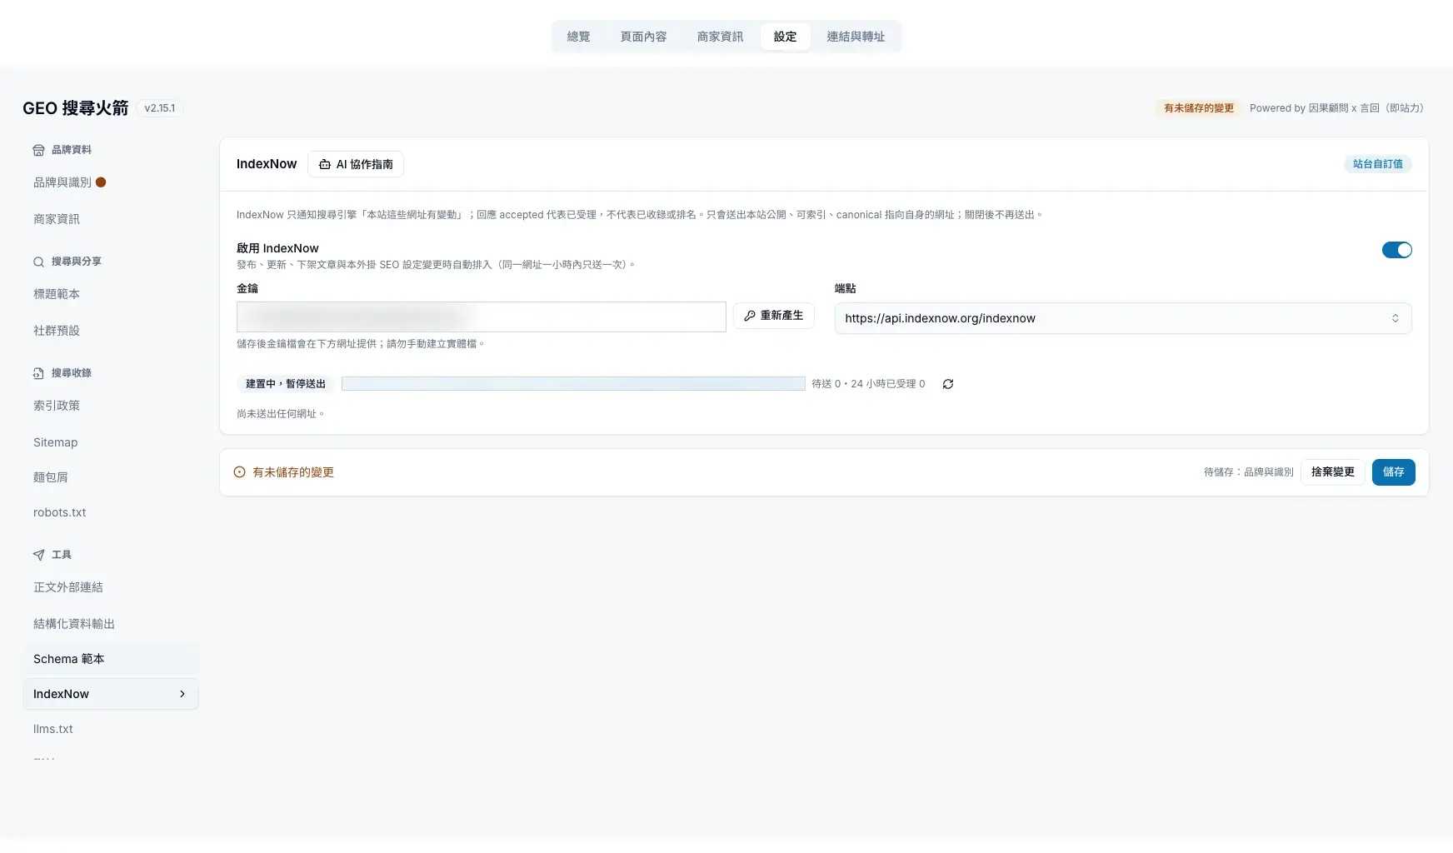Viewport: 1453px width, 853px height.
Task: Click the 工具 paper plane icon
Action: pos(38,555)
